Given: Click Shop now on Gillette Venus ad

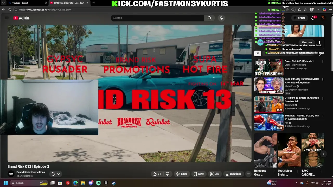Looking at the screenshot, I should pos(307,42).
